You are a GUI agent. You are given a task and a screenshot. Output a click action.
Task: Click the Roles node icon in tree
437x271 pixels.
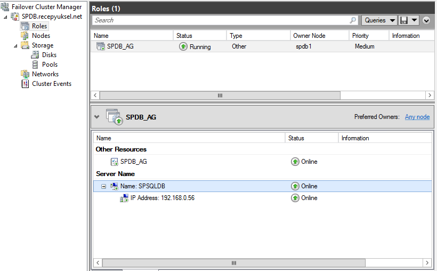25,26
